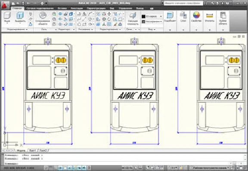The image size is (248, 171).
Task: Select the Box (Ящик) solid tool
Action: [x=7, y=17]
